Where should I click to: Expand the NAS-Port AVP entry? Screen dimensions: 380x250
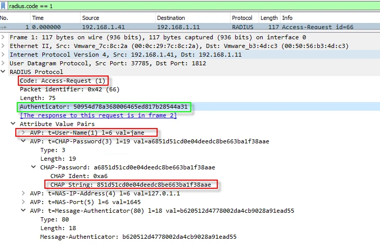tap(23, 202)
